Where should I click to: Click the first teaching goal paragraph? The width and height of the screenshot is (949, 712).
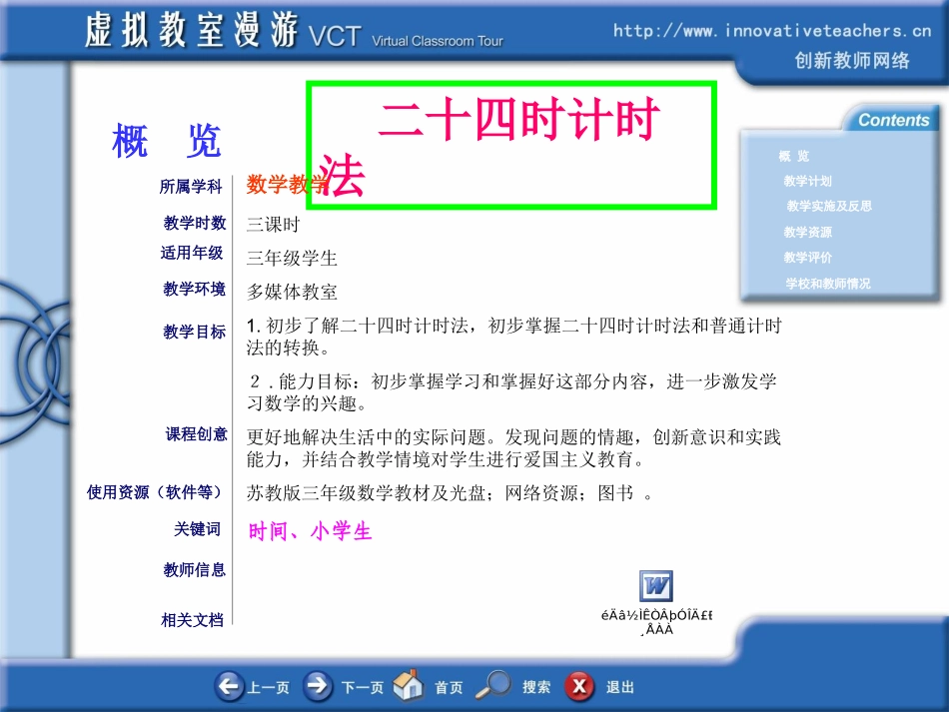[514, 337]
